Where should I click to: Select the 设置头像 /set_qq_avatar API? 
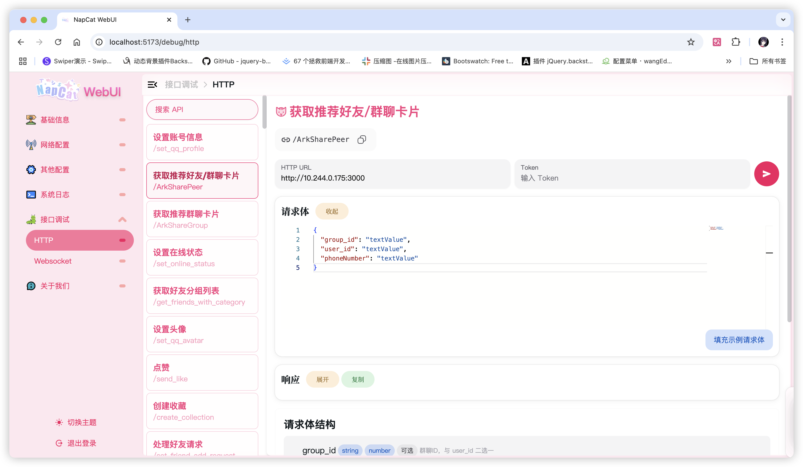click(202, 334)
